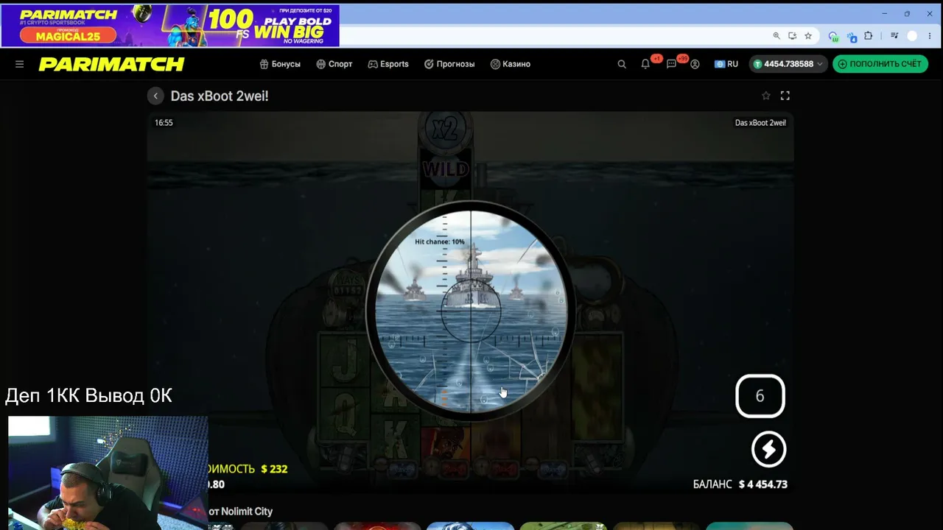Change the RU language selector
The image size is (943, 530).
point(726,64)
